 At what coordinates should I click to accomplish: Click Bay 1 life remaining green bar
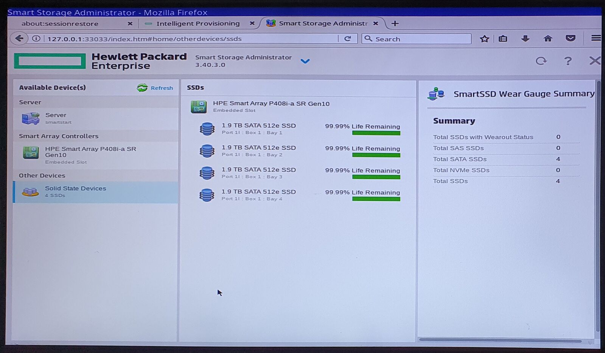pos(376,133)
